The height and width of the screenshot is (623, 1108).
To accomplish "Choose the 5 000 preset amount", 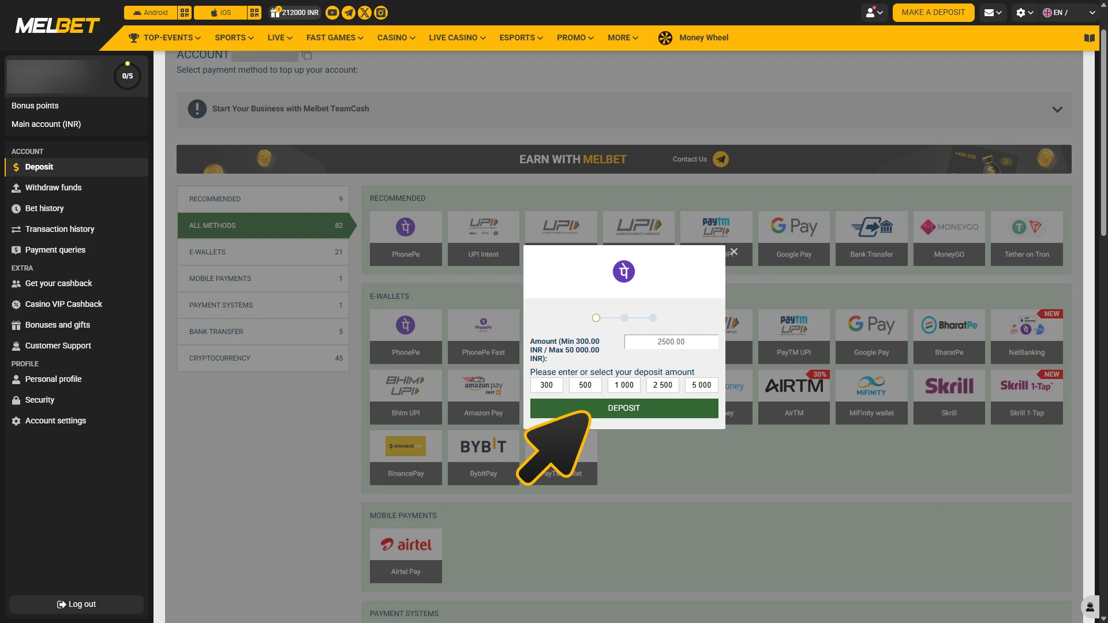I will click(701, 385).
